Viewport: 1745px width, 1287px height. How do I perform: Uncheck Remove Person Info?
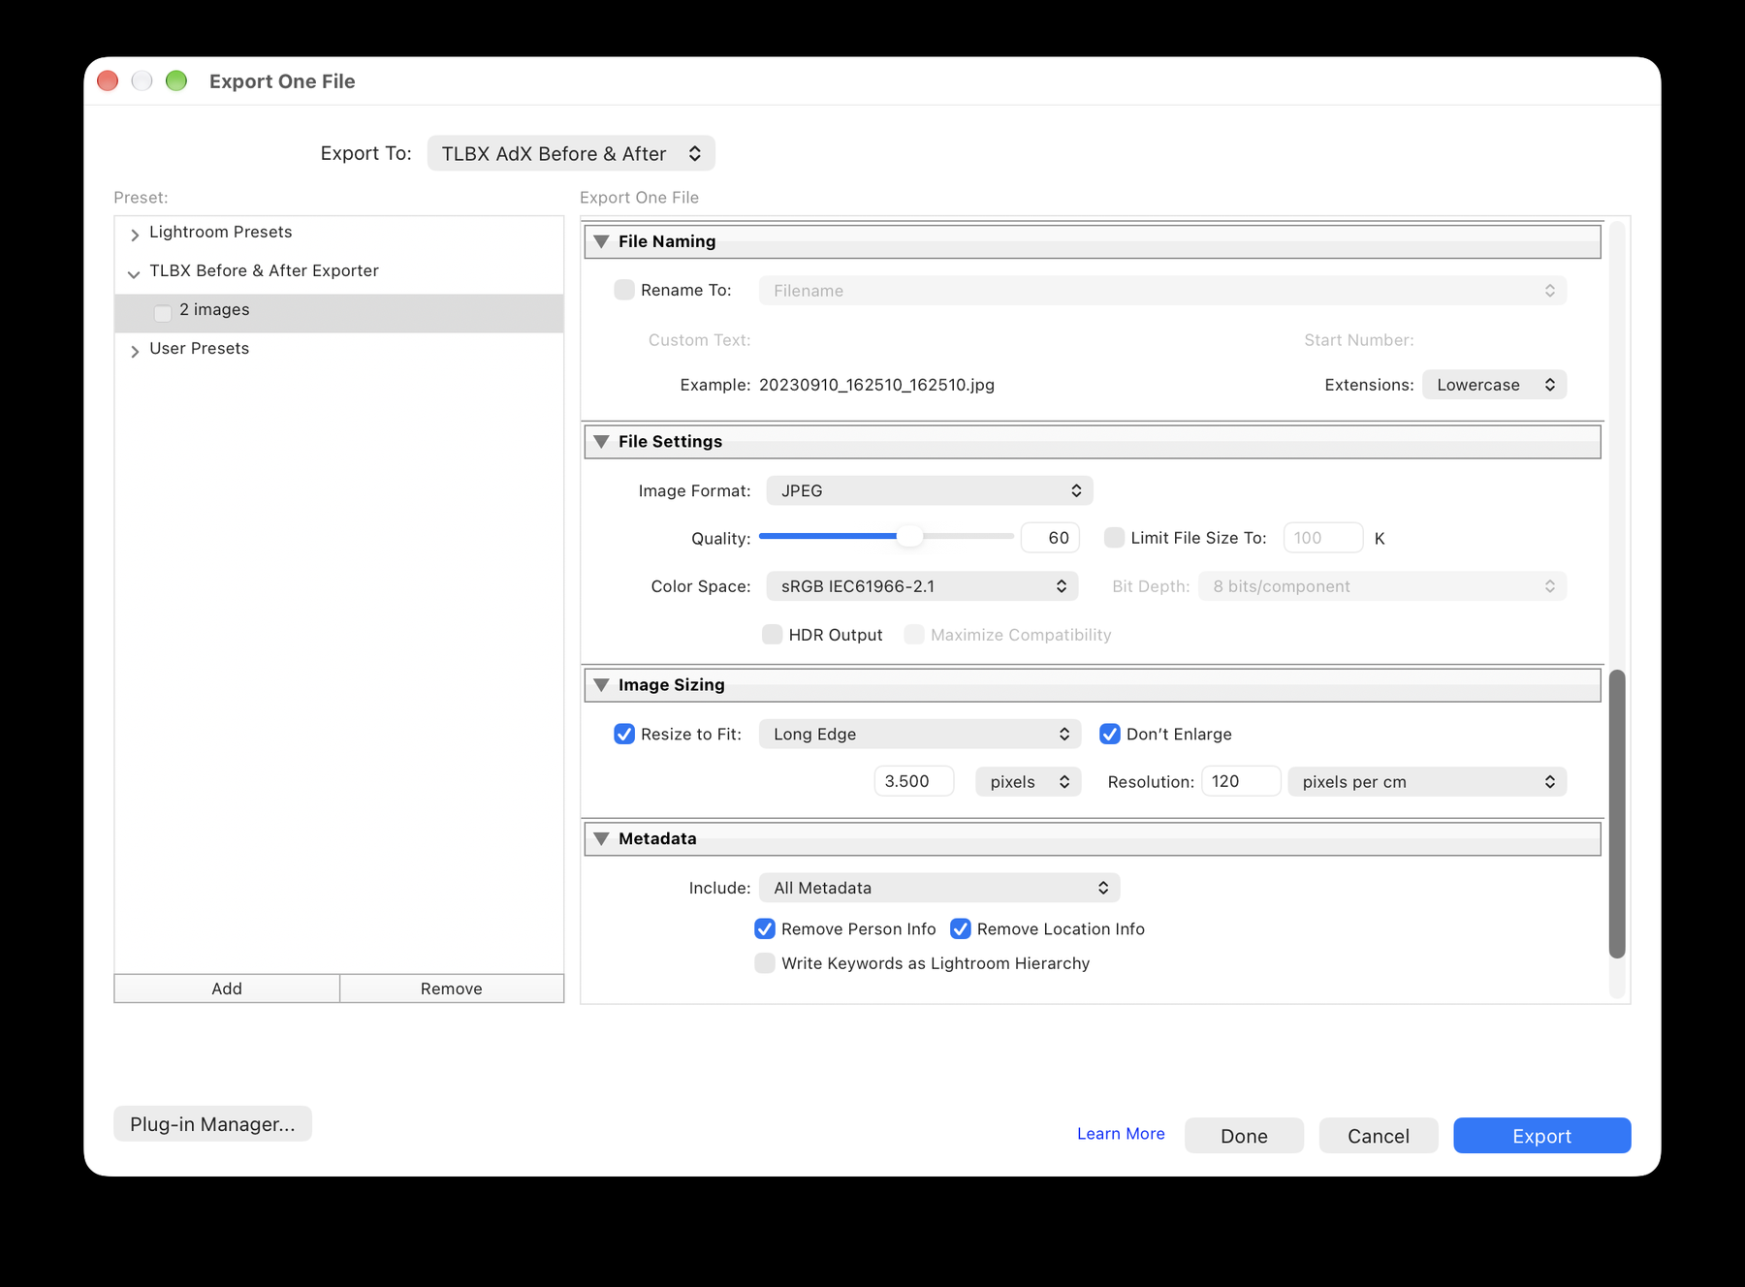pos(765,929)
